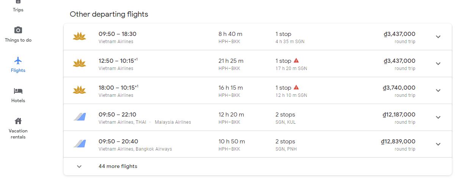Viewport: 470px width, 182px height.
Task: Click multi-airline logo on 09:50 – 22:10 flight
Action: [x=80, y=117]
